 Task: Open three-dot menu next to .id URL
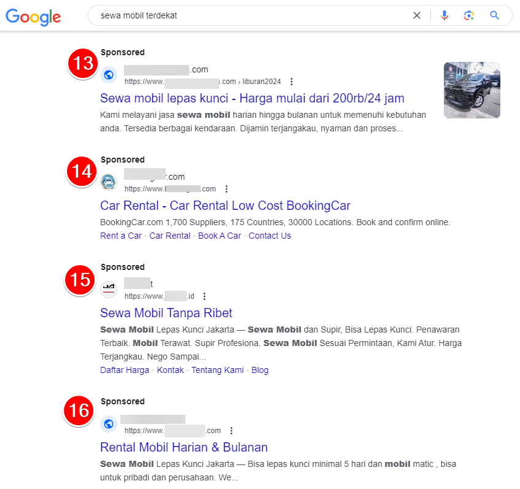click(204, 296)
